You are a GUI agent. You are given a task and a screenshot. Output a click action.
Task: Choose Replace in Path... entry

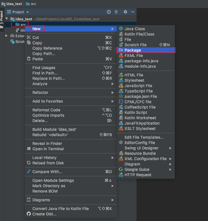coord(71,78)
